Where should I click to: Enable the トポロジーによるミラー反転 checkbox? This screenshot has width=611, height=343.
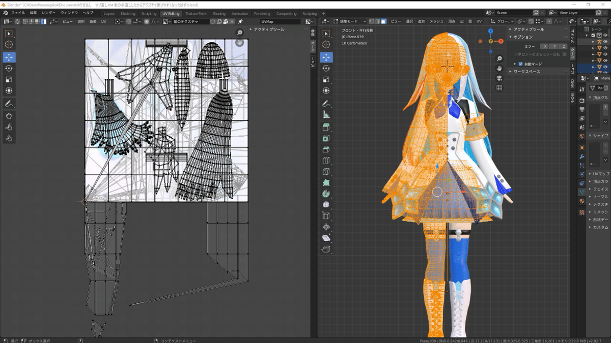[x=564, y=54]
